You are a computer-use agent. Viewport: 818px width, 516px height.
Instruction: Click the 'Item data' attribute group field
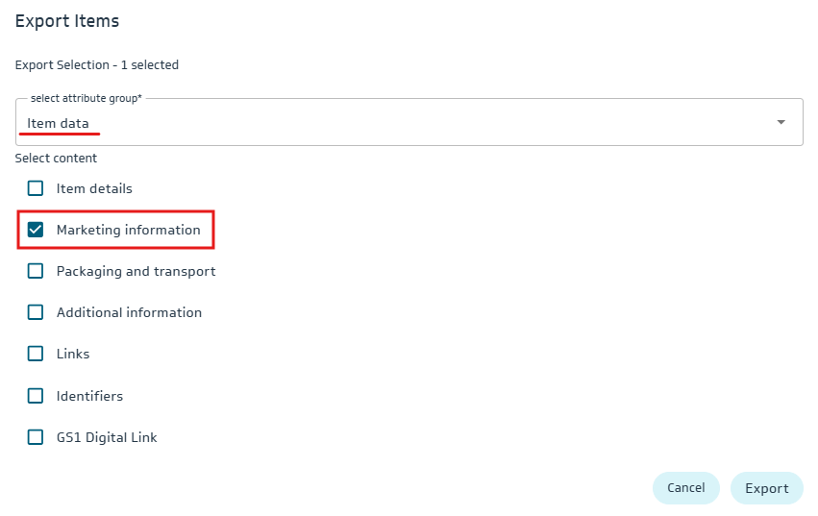pyautogui.click(x=384, y=123)
